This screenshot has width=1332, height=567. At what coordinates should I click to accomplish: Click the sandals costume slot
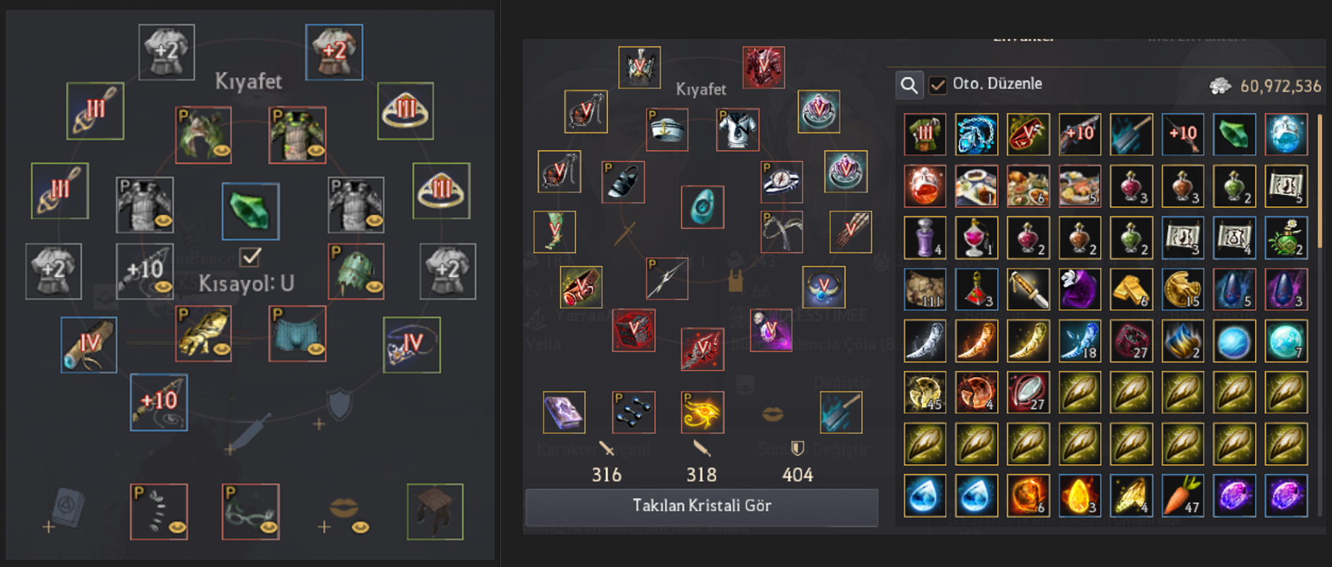click(x=623, y=182)
